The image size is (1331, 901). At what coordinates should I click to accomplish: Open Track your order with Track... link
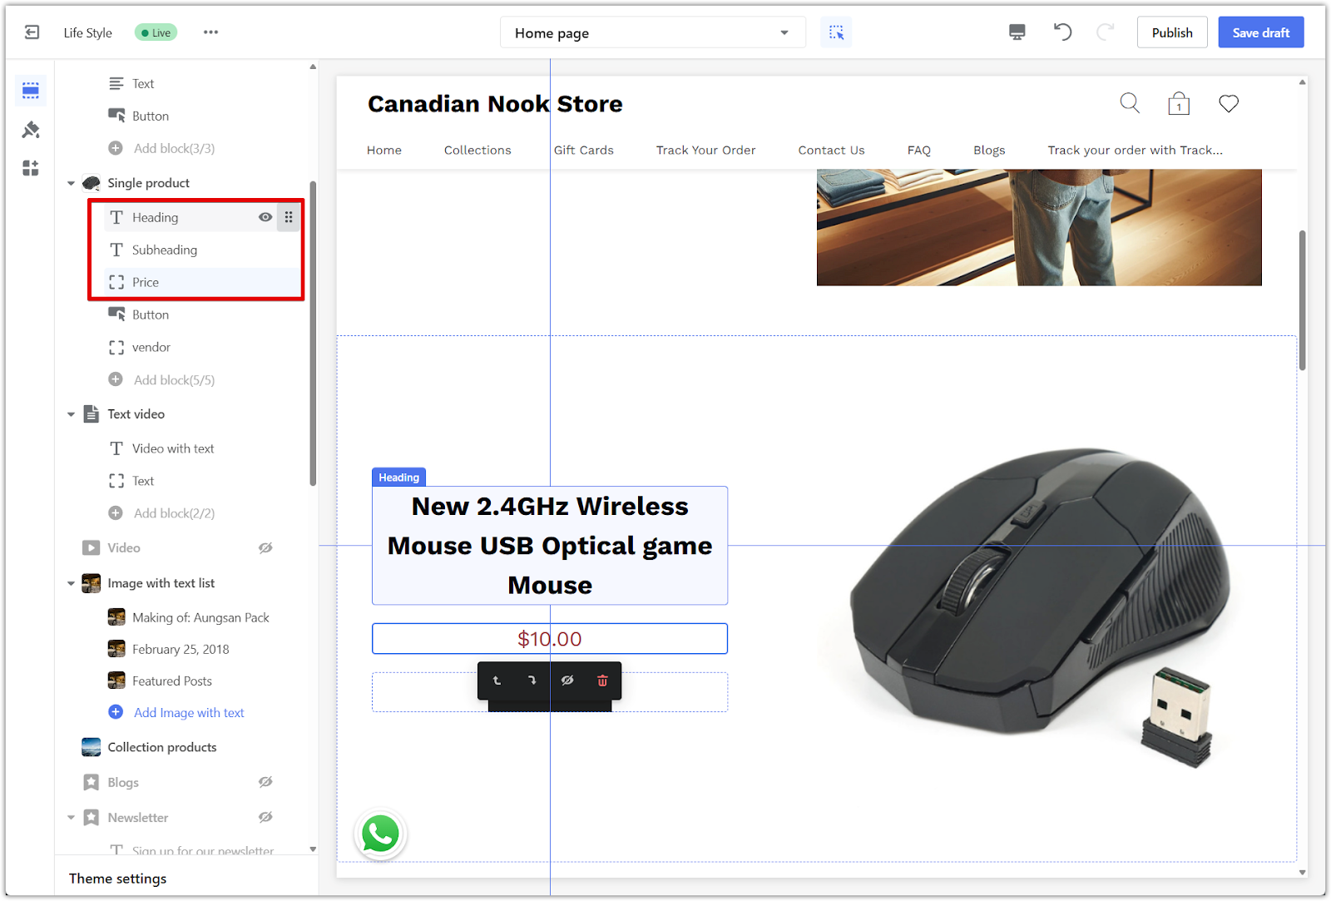click(x=1135, y=150)
